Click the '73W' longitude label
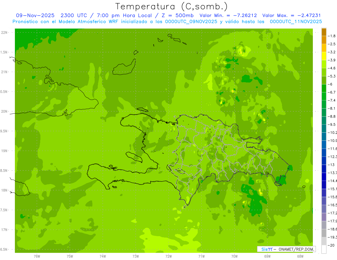 [x=136, y=256]
